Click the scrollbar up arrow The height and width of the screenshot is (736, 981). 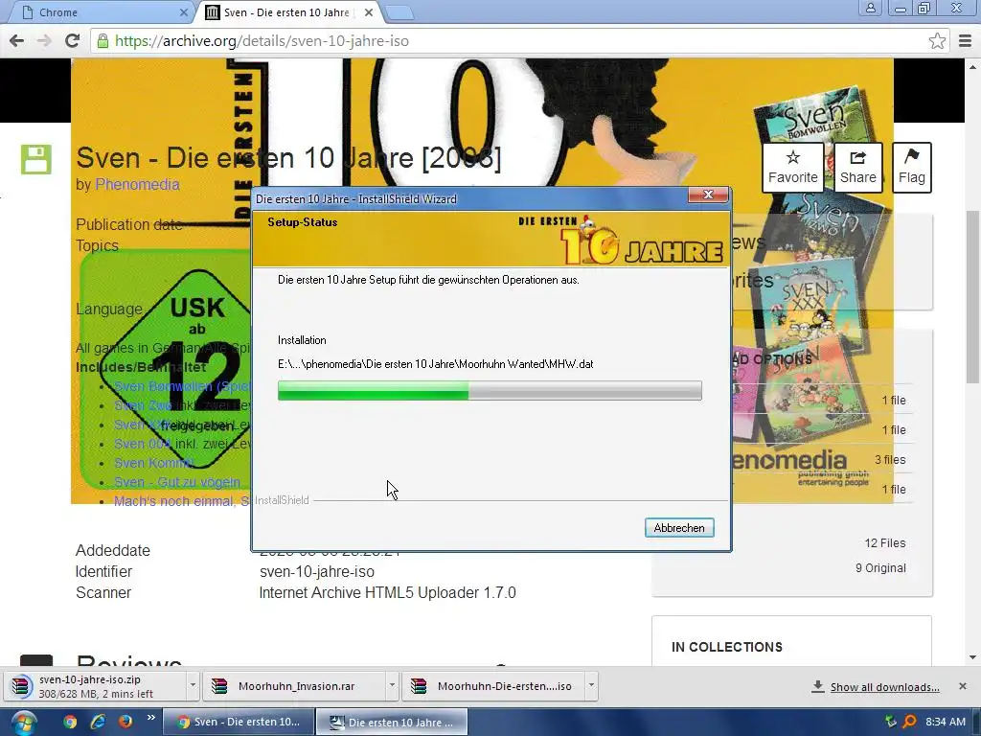[973, 66]
